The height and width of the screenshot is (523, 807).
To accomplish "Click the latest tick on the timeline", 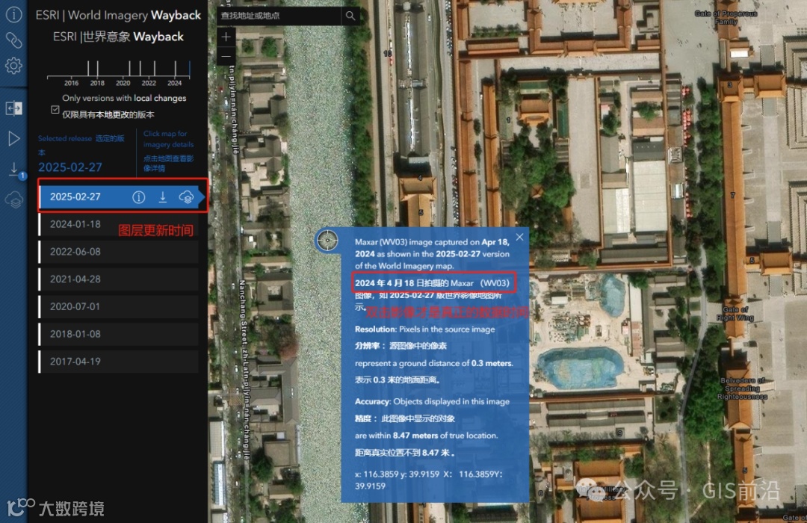I will (189, 69).
